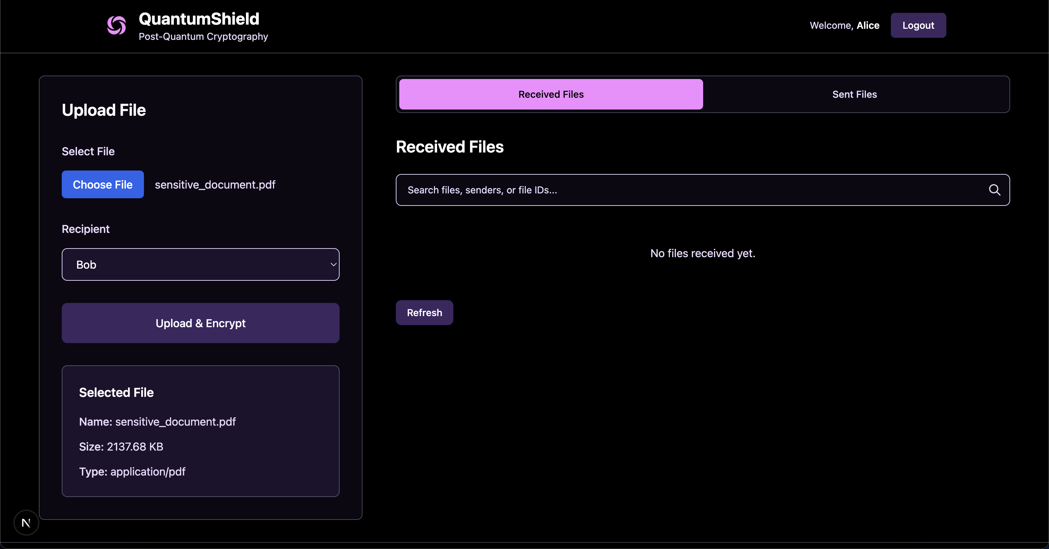The width and height of the screenshot is (1049, 549).
Task: Click the search magnifying glass icon
Action: (x=994, y=190)
